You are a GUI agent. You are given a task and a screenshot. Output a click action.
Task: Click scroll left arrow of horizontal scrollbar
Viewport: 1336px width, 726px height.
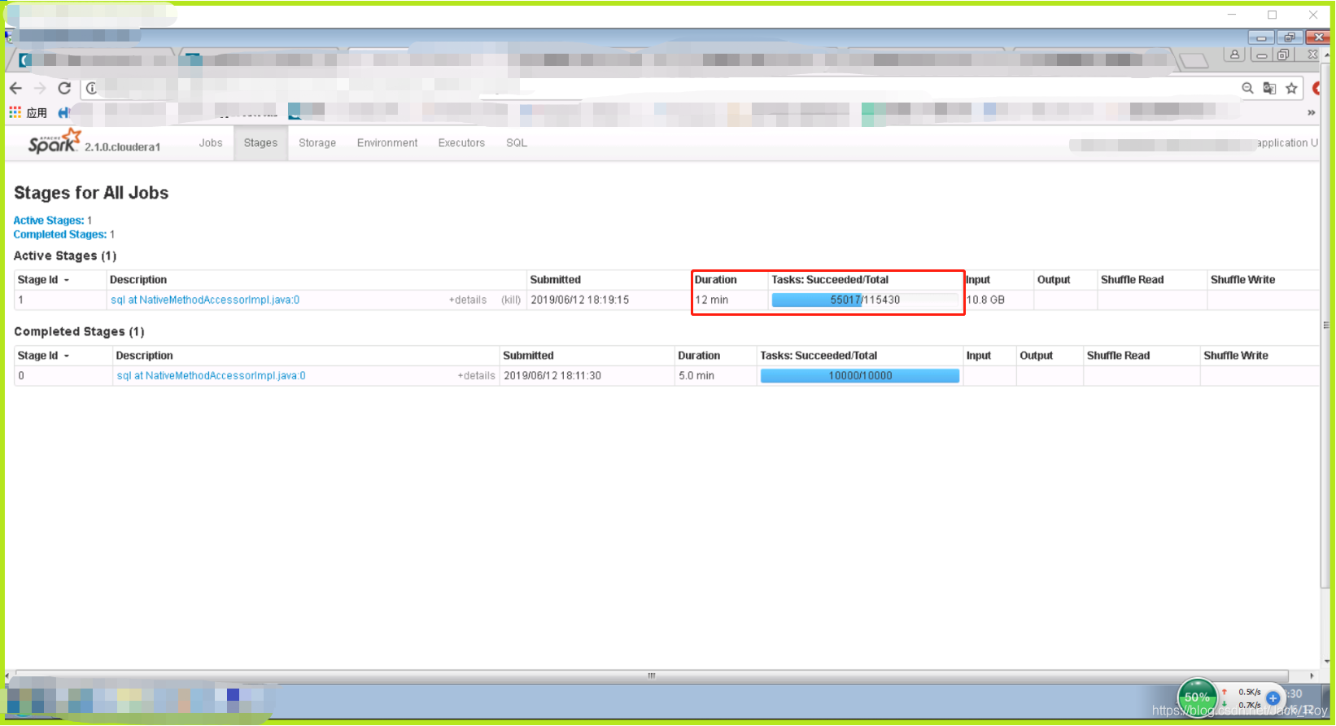coord(8,676)
